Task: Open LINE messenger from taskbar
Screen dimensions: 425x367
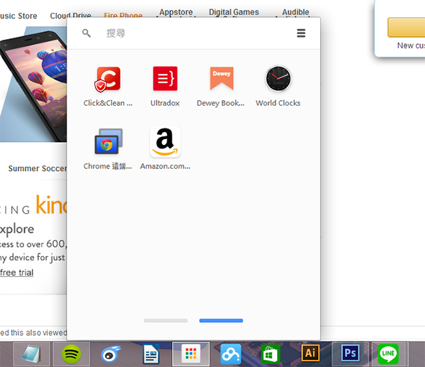Action: click(x=388, y=354)
